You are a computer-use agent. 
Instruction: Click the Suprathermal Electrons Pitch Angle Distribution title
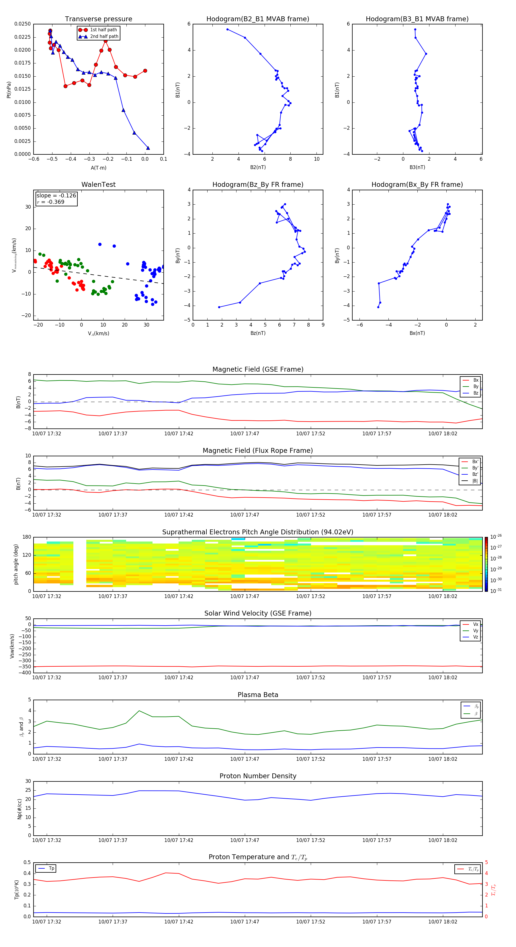(x=258, y=532)
